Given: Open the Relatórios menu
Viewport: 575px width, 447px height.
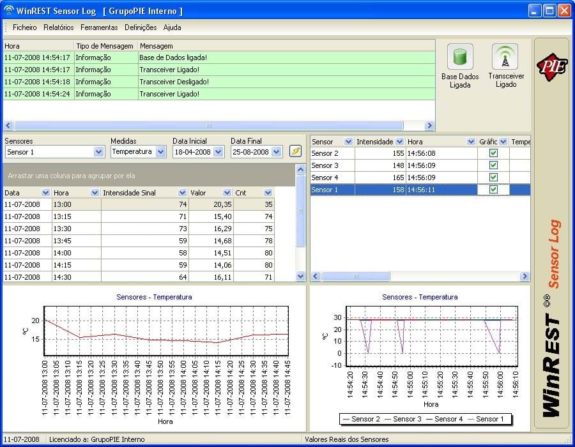Looking at the screenshot, I should pos(58,27).
